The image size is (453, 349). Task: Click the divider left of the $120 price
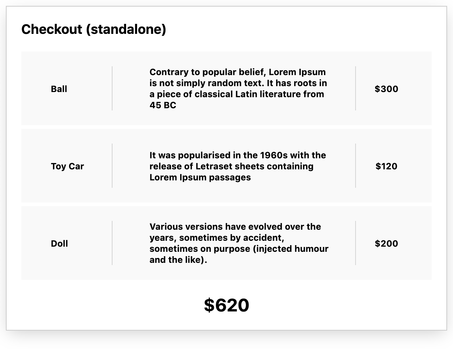coord(356,166)
